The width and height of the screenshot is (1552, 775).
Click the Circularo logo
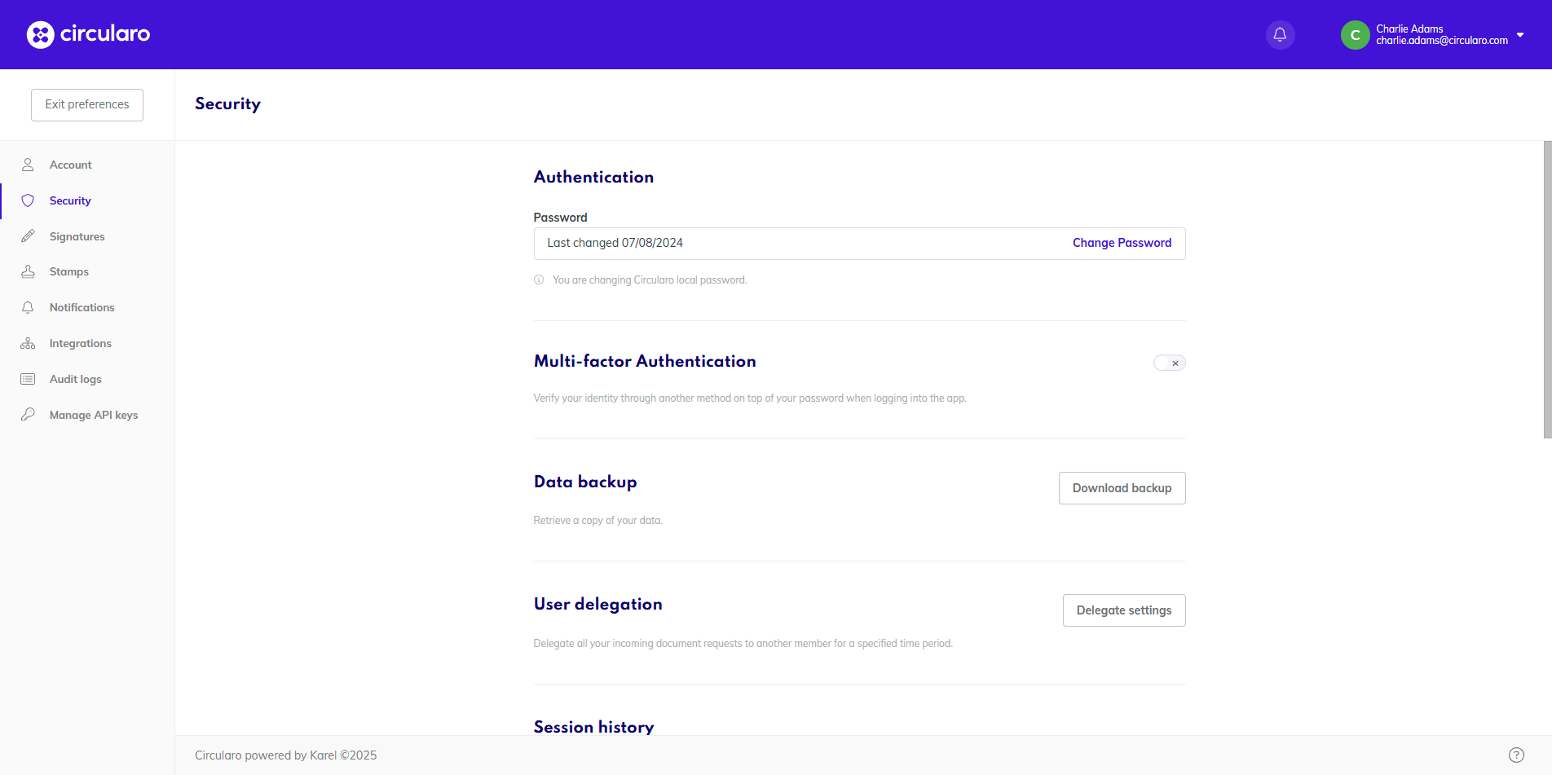click(88, 34)
